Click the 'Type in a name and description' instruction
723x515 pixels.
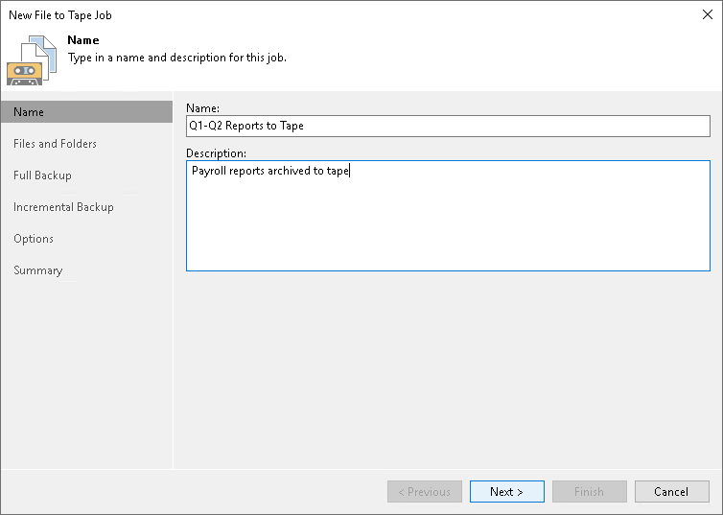click(x=176, y=58)
